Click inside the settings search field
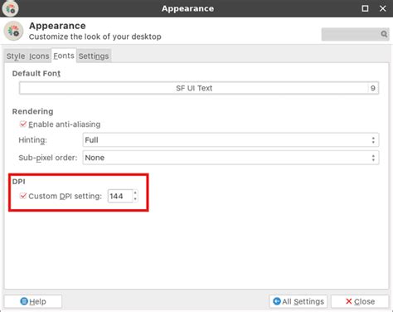The image size is (393, 312). (355, 34)
